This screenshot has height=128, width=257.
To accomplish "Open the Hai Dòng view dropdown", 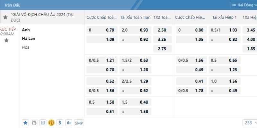I will [x=243, y=5].
